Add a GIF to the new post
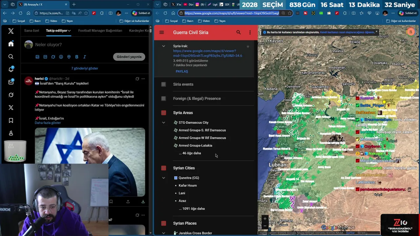 45,57
